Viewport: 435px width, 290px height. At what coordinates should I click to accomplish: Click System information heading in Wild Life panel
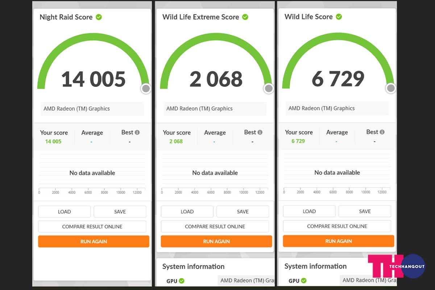click(315, 266)
